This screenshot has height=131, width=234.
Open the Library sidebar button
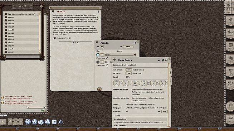click(x=230, y=120)
